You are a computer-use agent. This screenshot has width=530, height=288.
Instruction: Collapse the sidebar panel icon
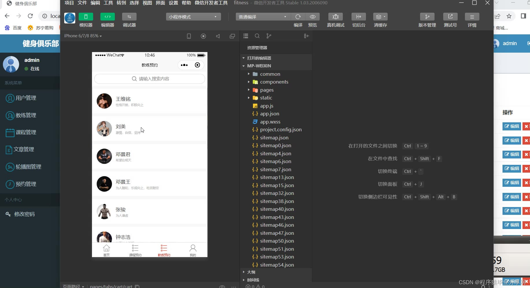point(306,36)
